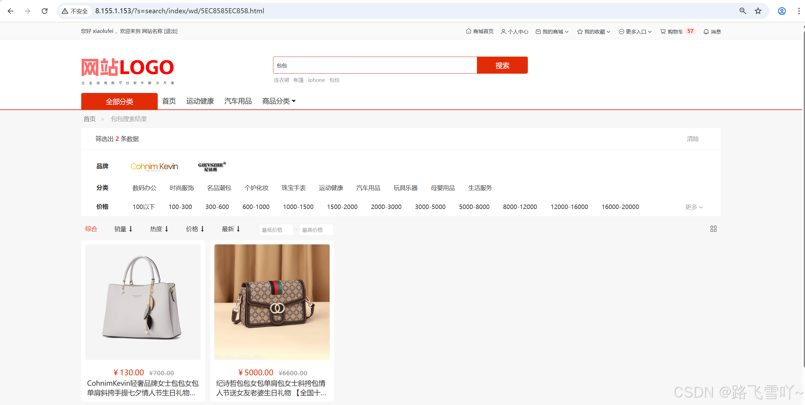
Task: Select price range 1000-1500
Action: click(298, 207)
